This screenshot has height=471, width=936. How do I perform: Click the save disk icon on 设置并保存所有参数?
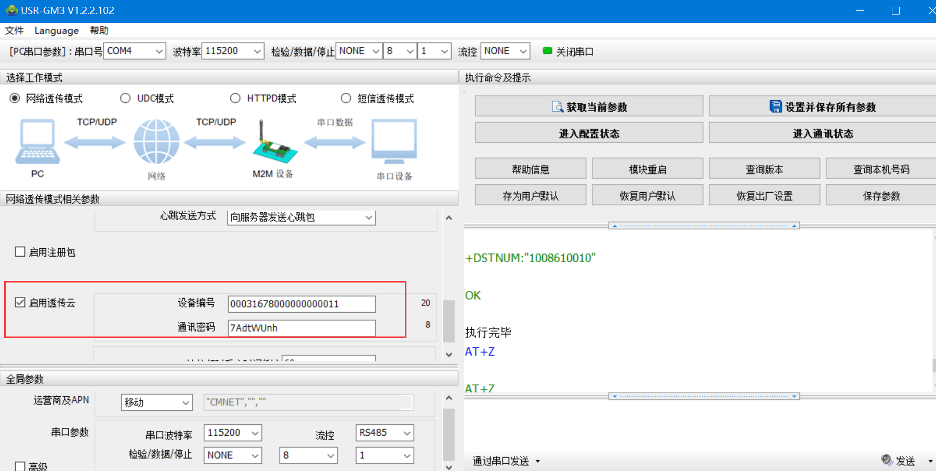(775, 106)
